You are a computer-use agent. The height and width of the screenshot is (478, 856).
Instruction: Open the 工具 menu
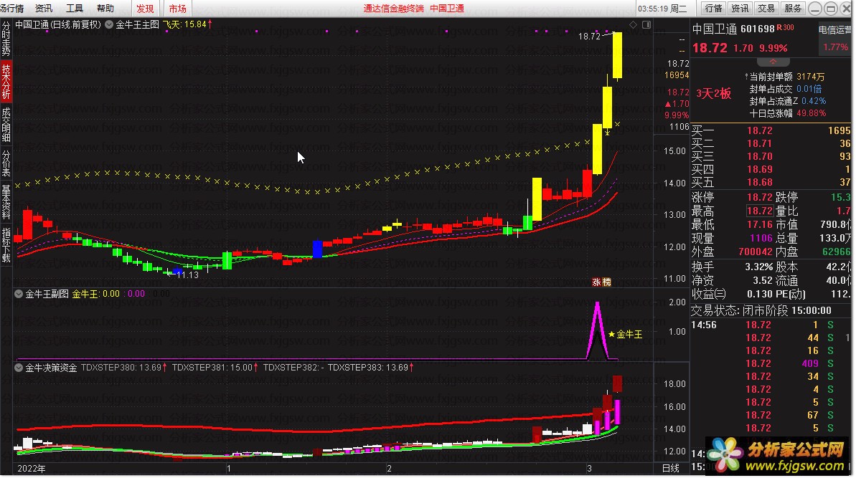point(74,8)
